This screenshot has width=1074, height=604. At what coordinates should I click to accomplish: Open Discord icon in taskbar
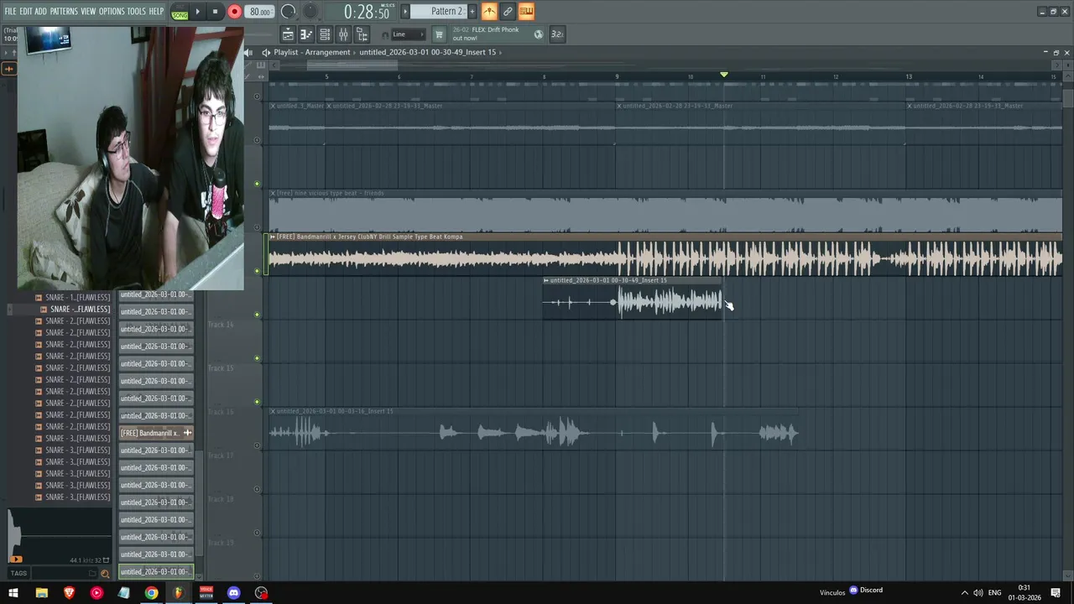pyautogui.click(x=234, y=593)
